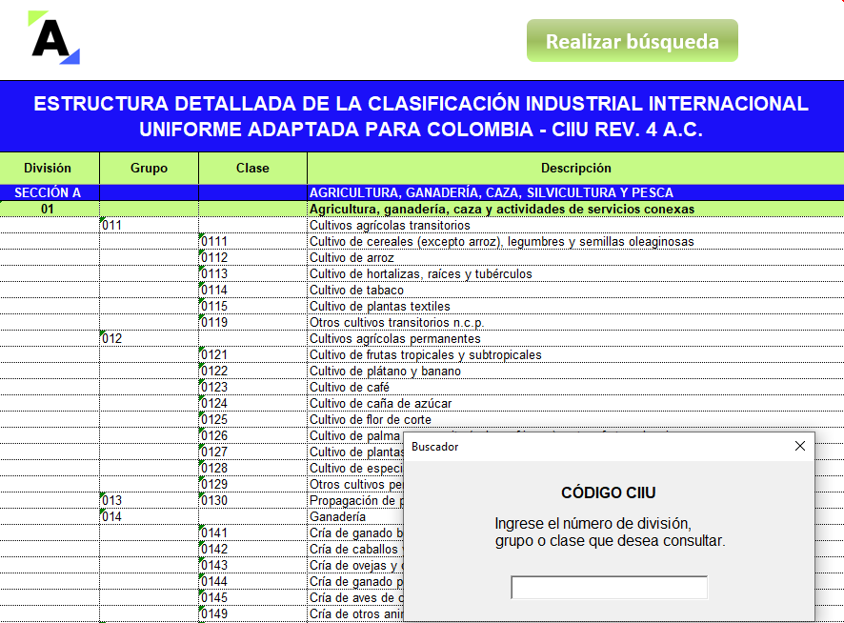
Task: Select class cell 0128
Action: pyautogui.click(x=253, y=468)
